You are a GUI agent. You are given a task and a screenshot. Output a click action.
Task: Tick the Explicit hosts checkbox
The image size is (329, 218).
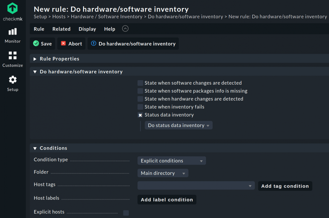tap(126, 213)
